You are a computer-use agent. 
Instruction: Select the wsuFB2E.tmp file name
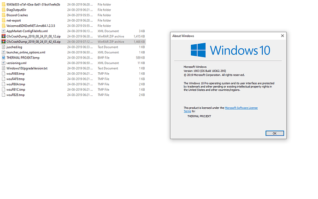(16, 94)
